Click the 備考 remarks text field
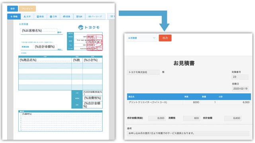 pos(188,133)
